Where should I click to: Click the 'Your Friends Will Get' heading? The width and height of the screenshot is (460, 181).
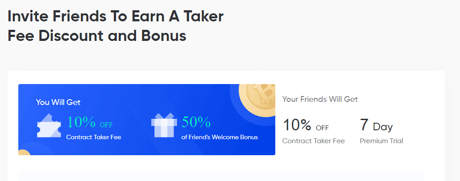[x=320, y=99]
